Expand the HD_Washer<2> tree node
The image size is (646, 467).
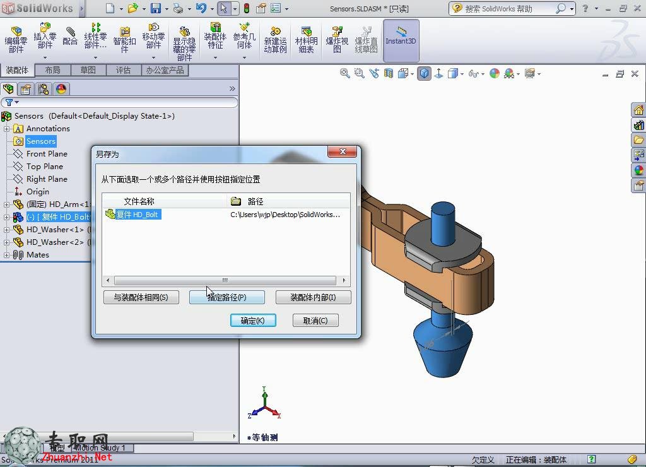tap(6, 242)
